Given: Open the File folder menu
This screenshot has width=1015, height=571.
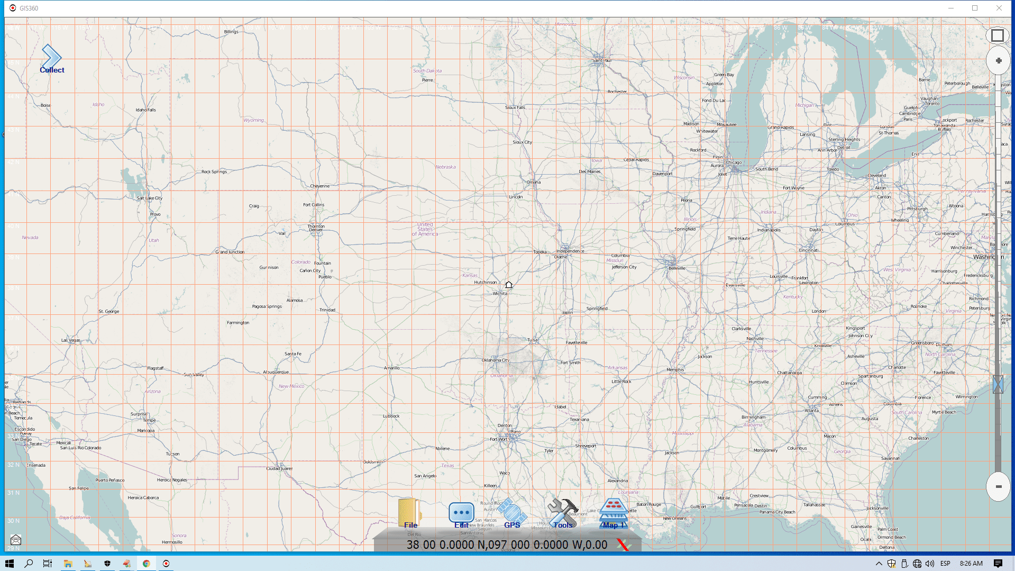Looking at the screenshot, I should click(410, 513).
